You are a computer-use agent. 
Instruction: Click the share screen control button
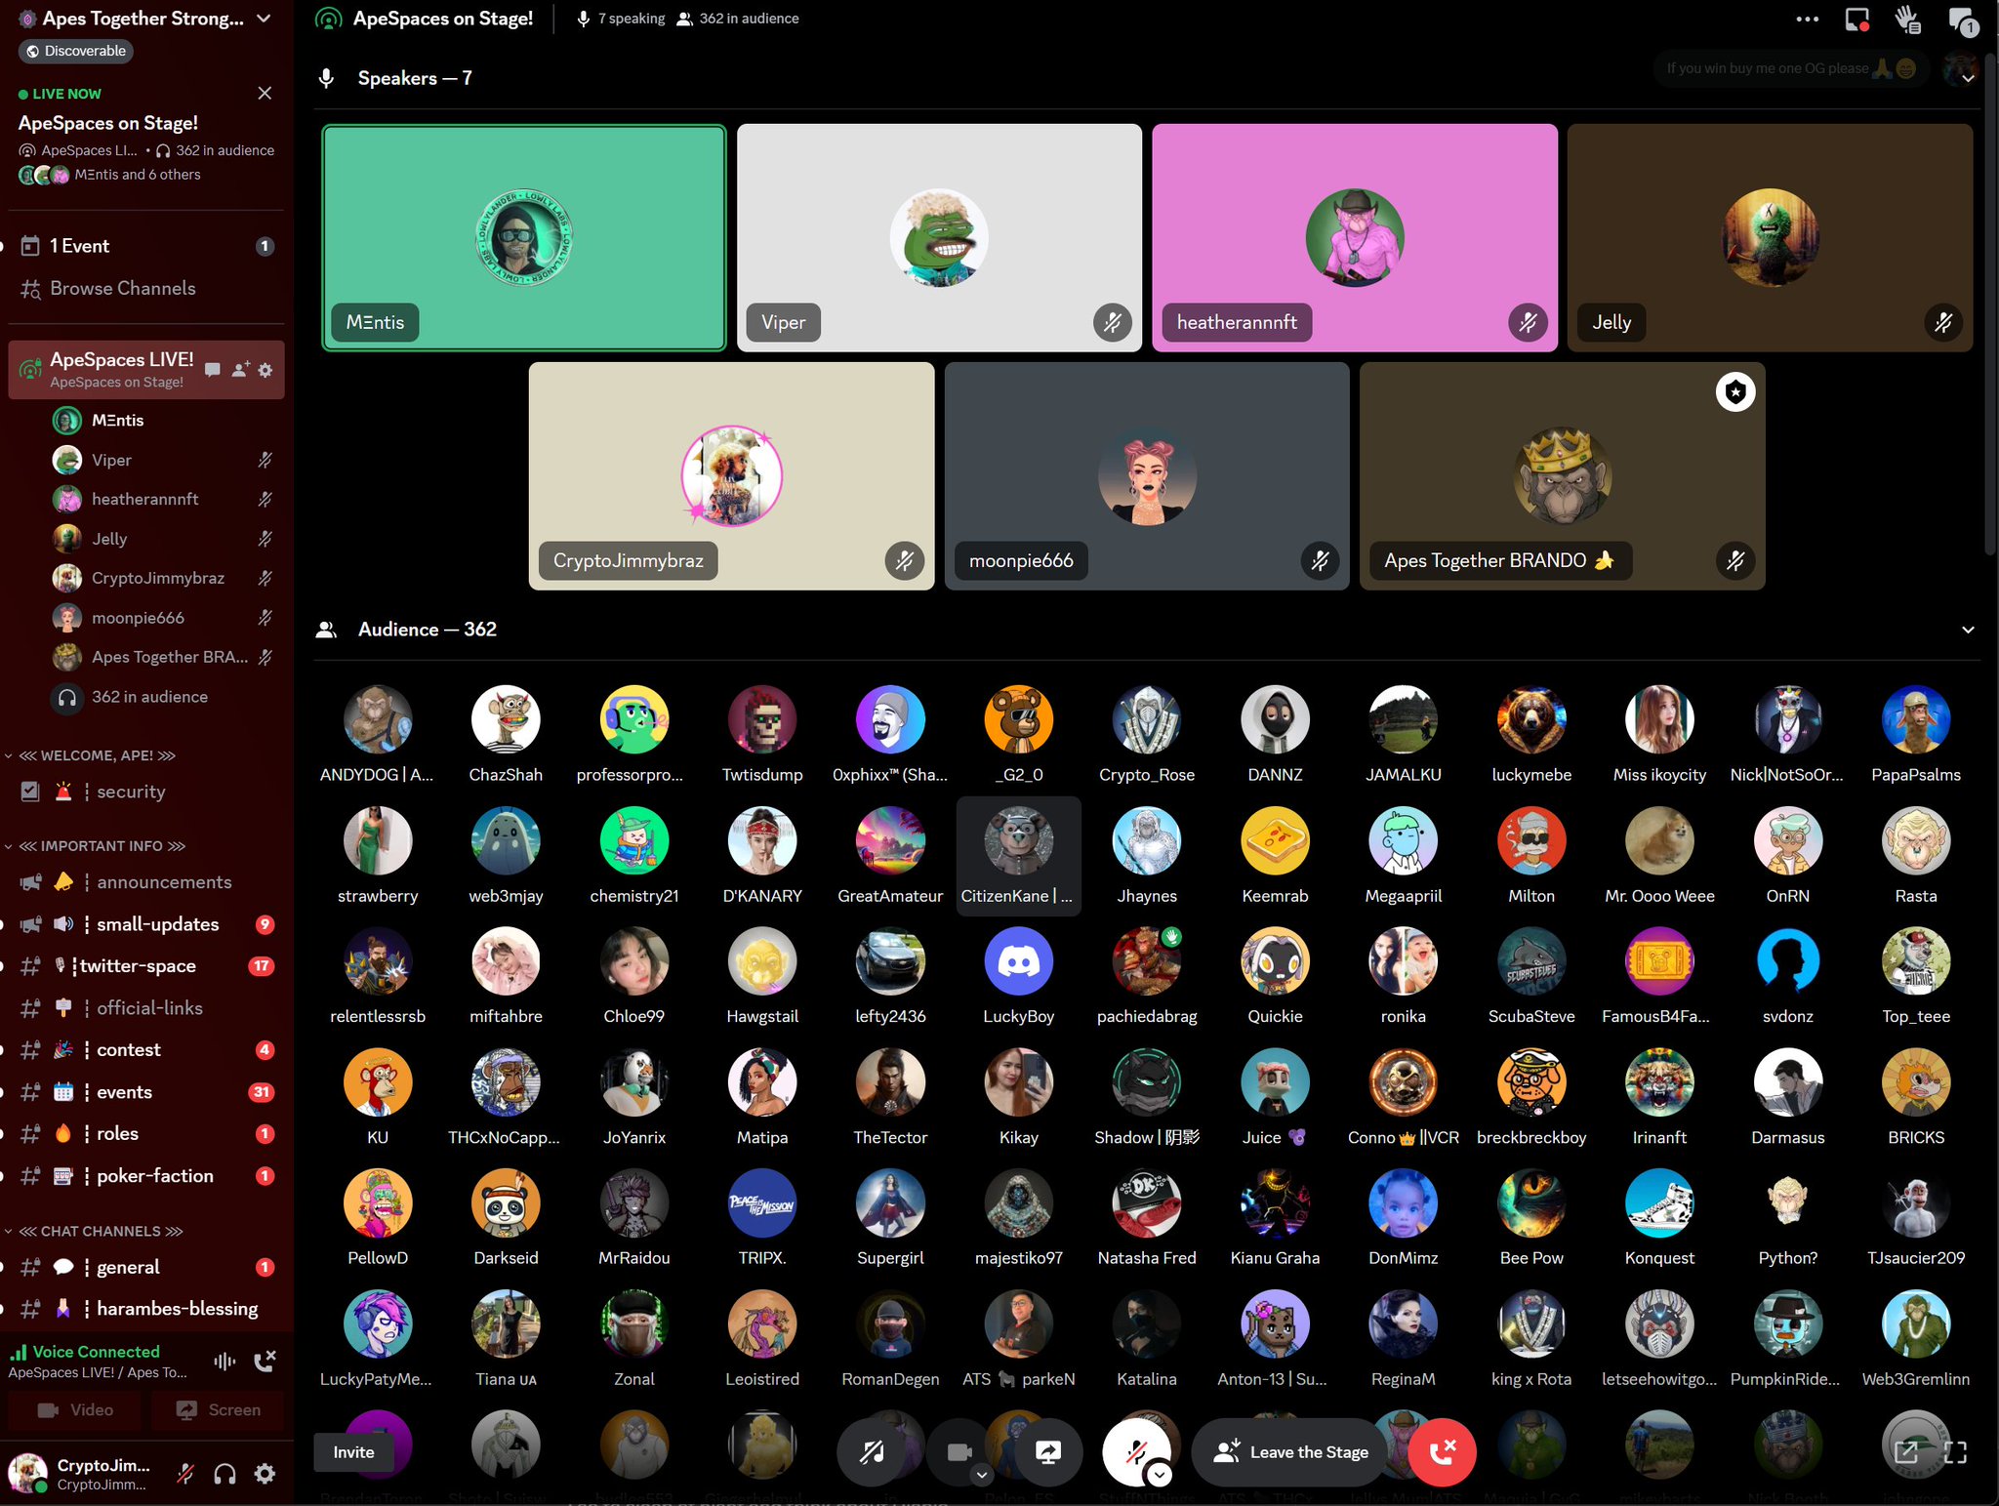pos(1048,1451)
